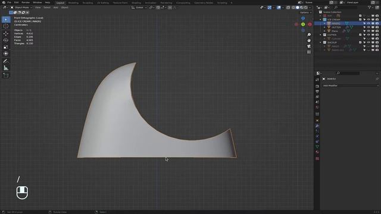Click the properties panel search field
The width and height of the screenshot is (381, 214).
[348, 73]
